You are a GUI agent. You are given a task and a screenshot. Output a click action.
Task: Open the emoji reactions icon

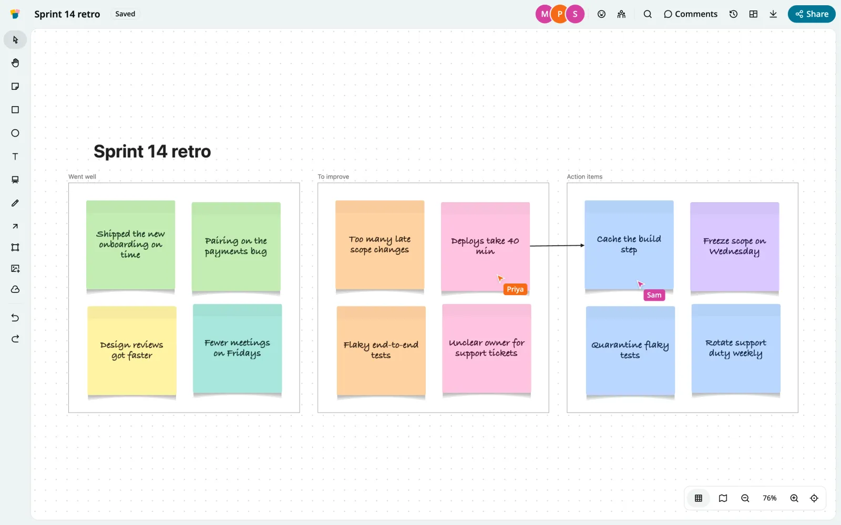(601, 14)
